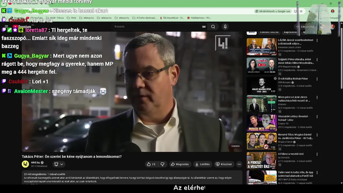Click the video title 'Takács Péter: Ön szerint'
Screen dimensions: 343x193
[x=72, y=157]
